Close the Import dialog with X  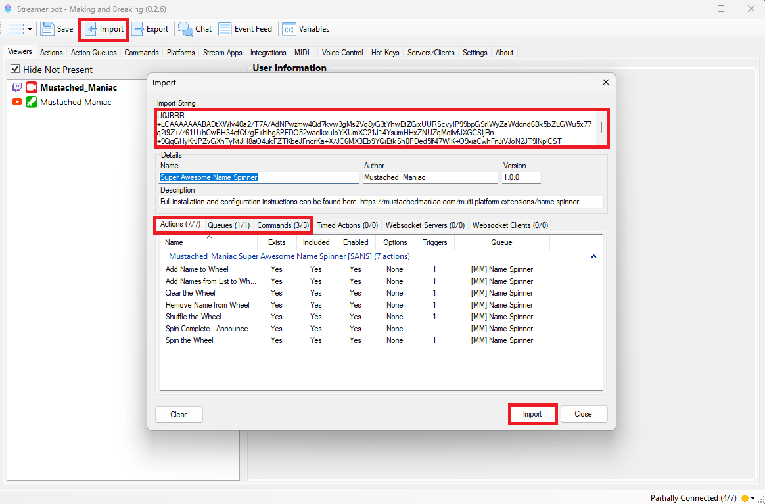(605, 83)
